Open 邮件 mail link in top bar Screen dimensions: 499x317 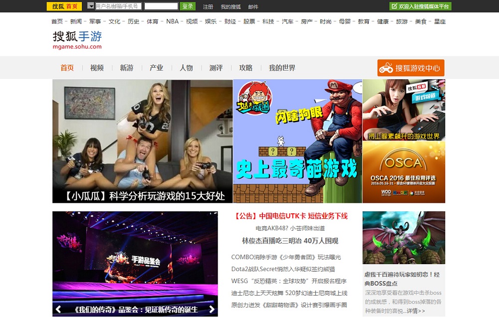tap(253, 6)
